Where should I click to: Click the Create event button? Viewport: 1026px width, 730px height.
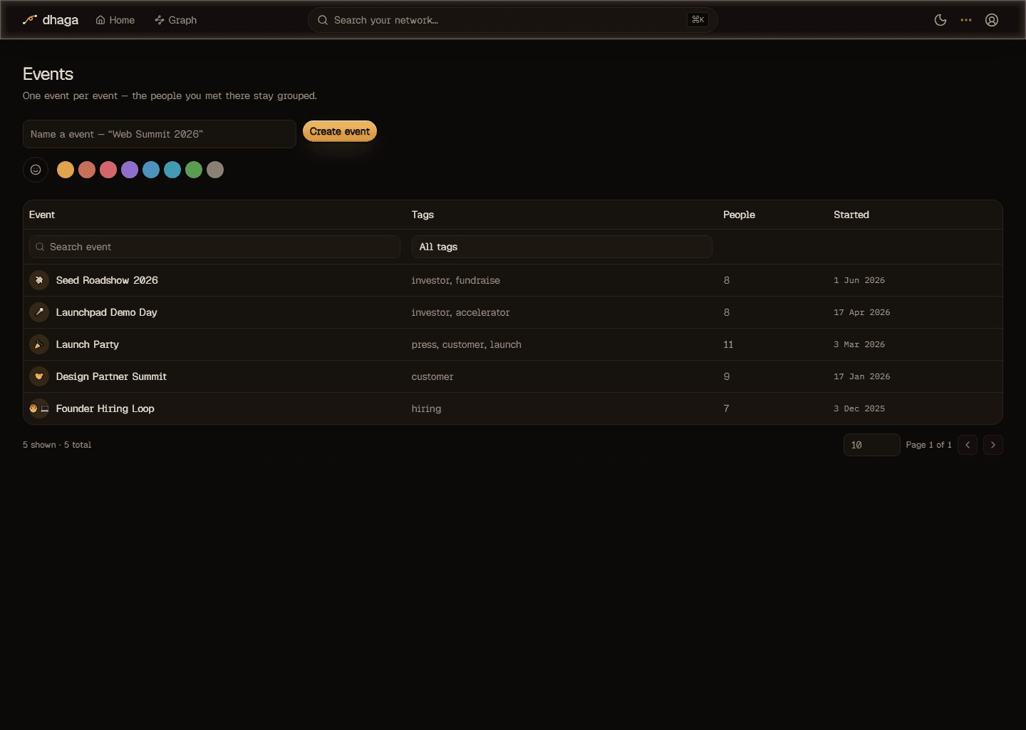[340, 131]
